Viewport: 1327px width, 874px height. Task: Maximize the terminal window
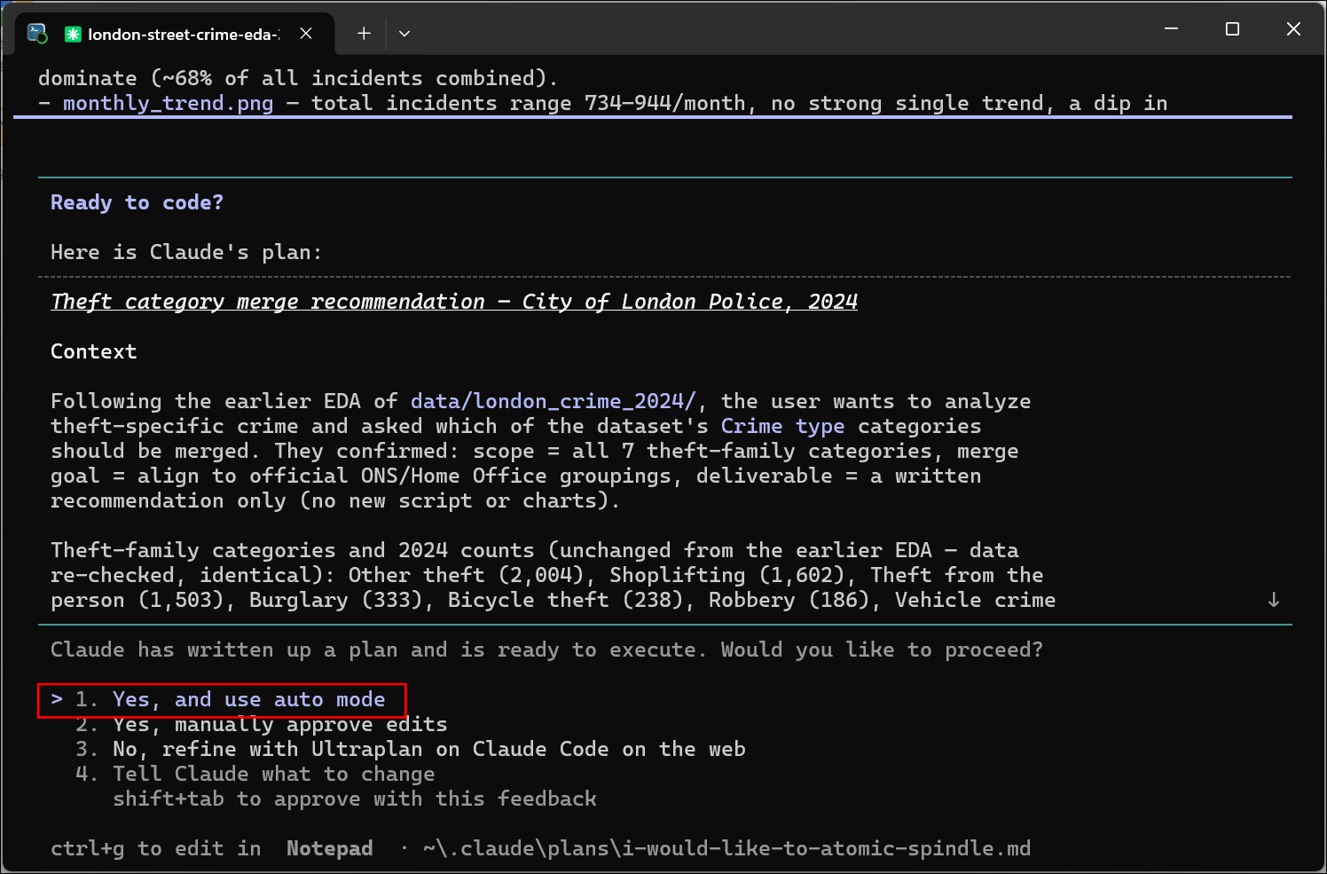pyautogui.click(x=1232, y=29)
